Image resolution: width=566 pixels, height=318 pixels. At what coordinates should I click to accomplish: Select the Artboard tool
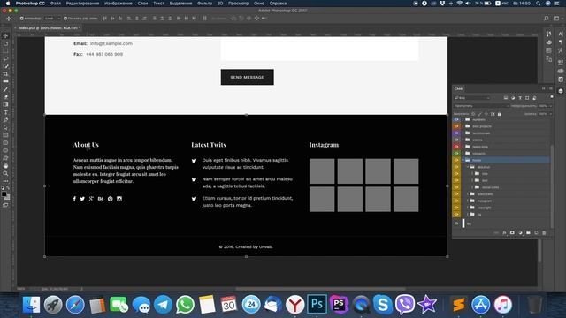click(5, 43)
